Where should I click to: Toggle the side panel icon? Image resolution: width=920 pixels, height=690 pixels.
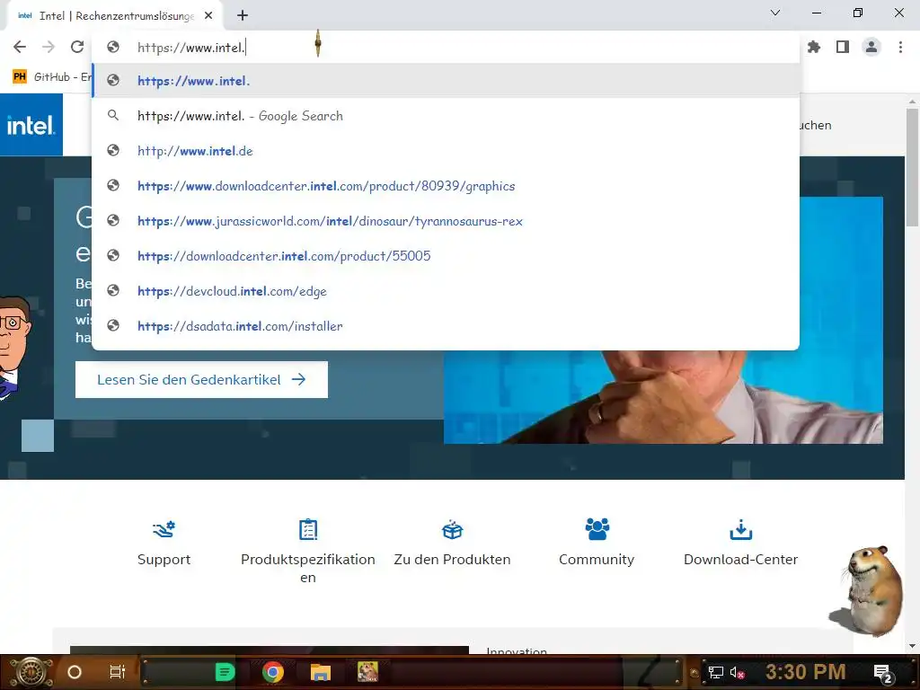(x=843, y=47)
